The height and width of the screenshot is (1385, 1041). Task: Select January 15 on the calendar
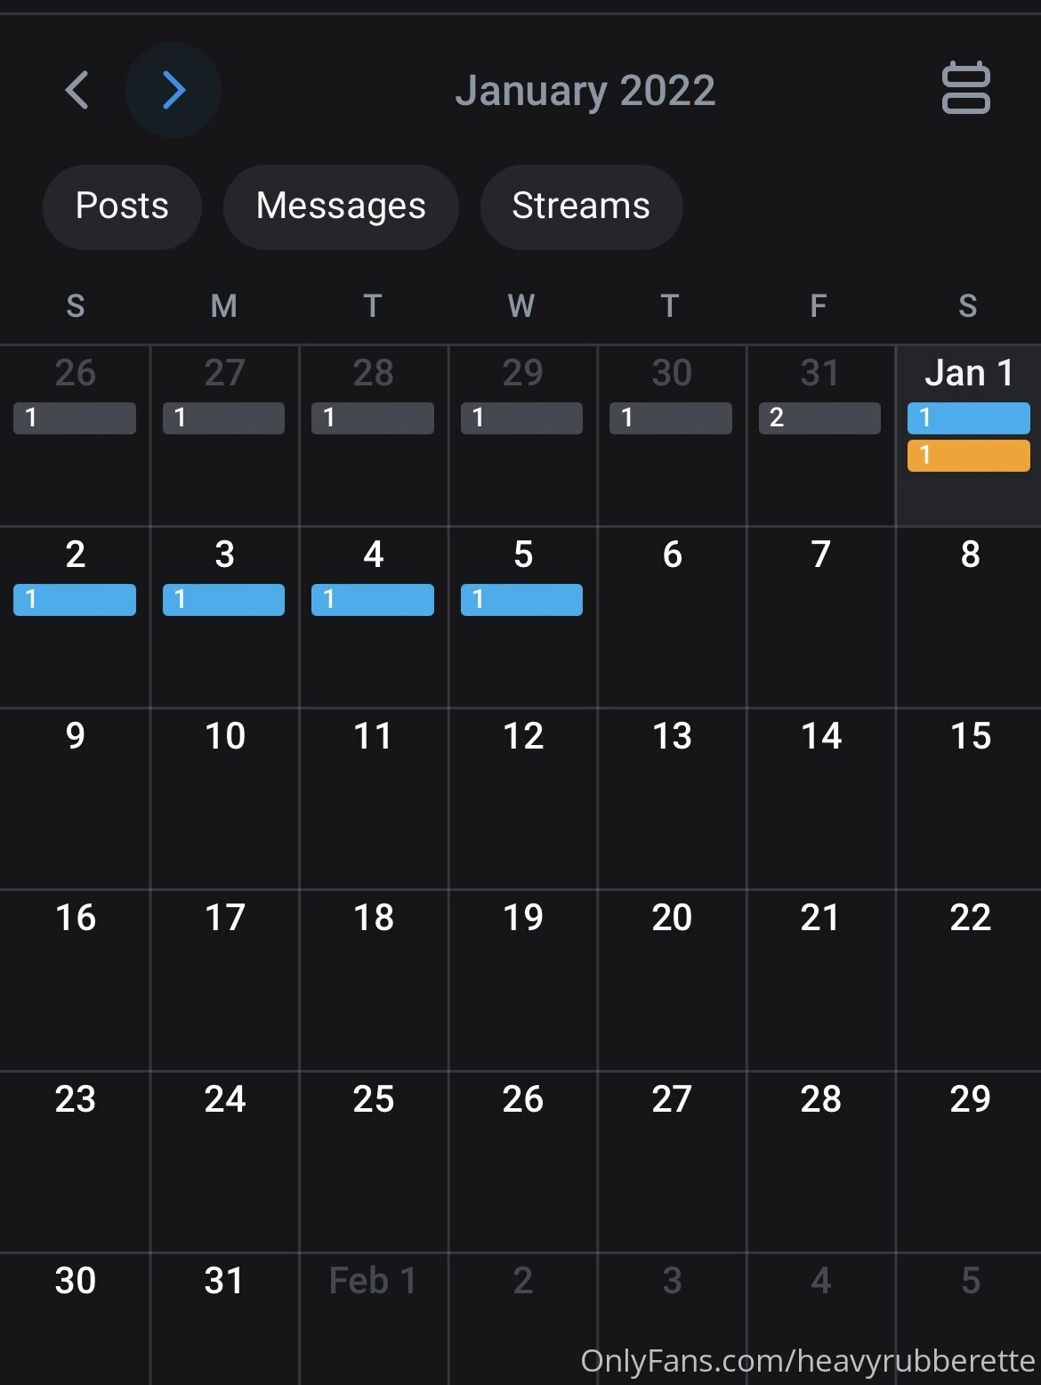point(969,798)
